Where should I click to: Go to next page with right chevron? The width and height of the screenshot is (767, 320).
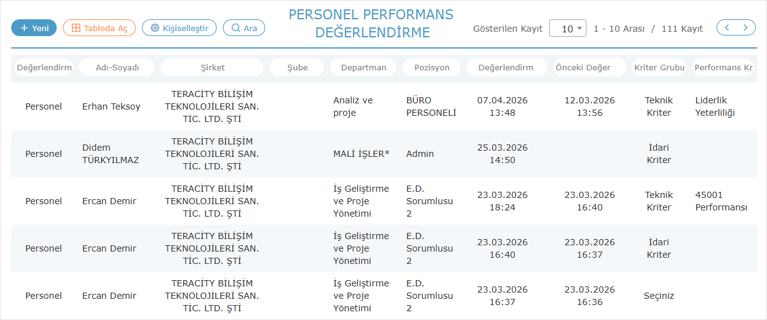click(x=745, y=28)
